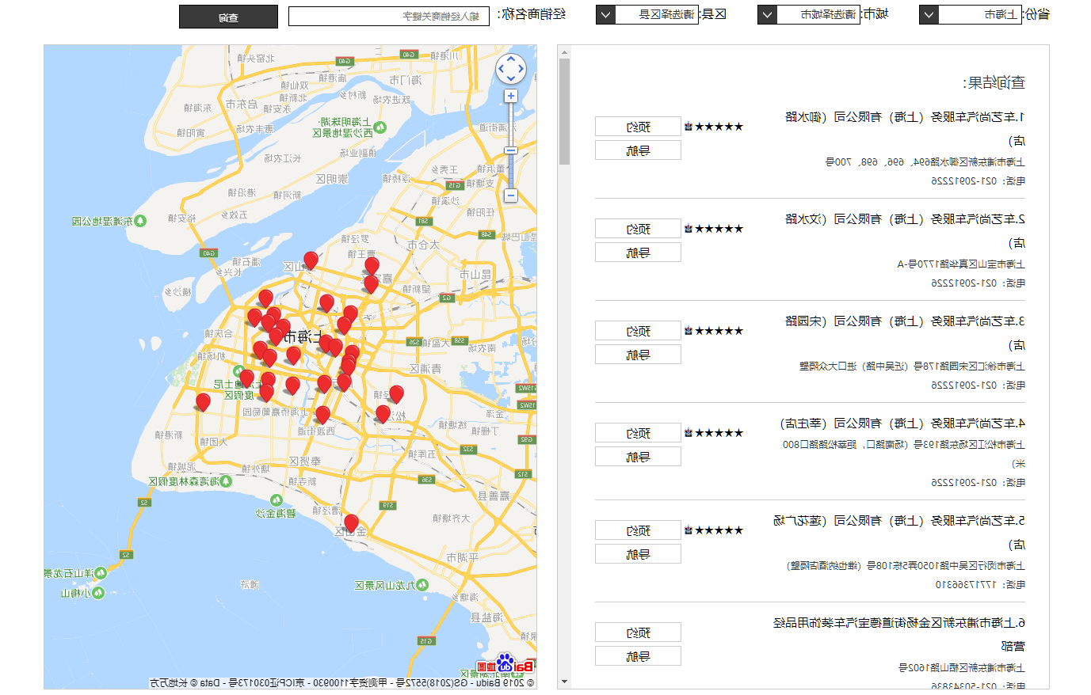Click the 东滩湿地公园 green park icon
Image resolution: width=1091 pixels, height=695 pixels.
click(140, 221)
